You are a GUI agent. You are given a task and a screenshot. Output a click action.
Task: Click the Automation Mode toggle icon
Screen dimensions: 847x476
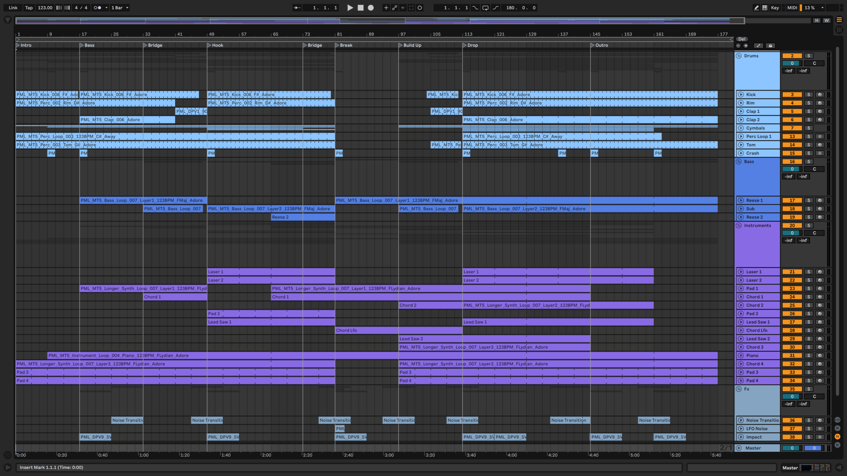tap(758, 45)
